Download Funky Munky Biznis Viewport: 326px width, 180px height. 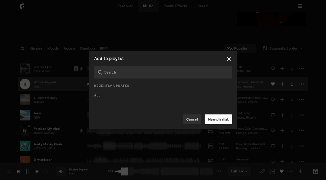coord(292,146)
